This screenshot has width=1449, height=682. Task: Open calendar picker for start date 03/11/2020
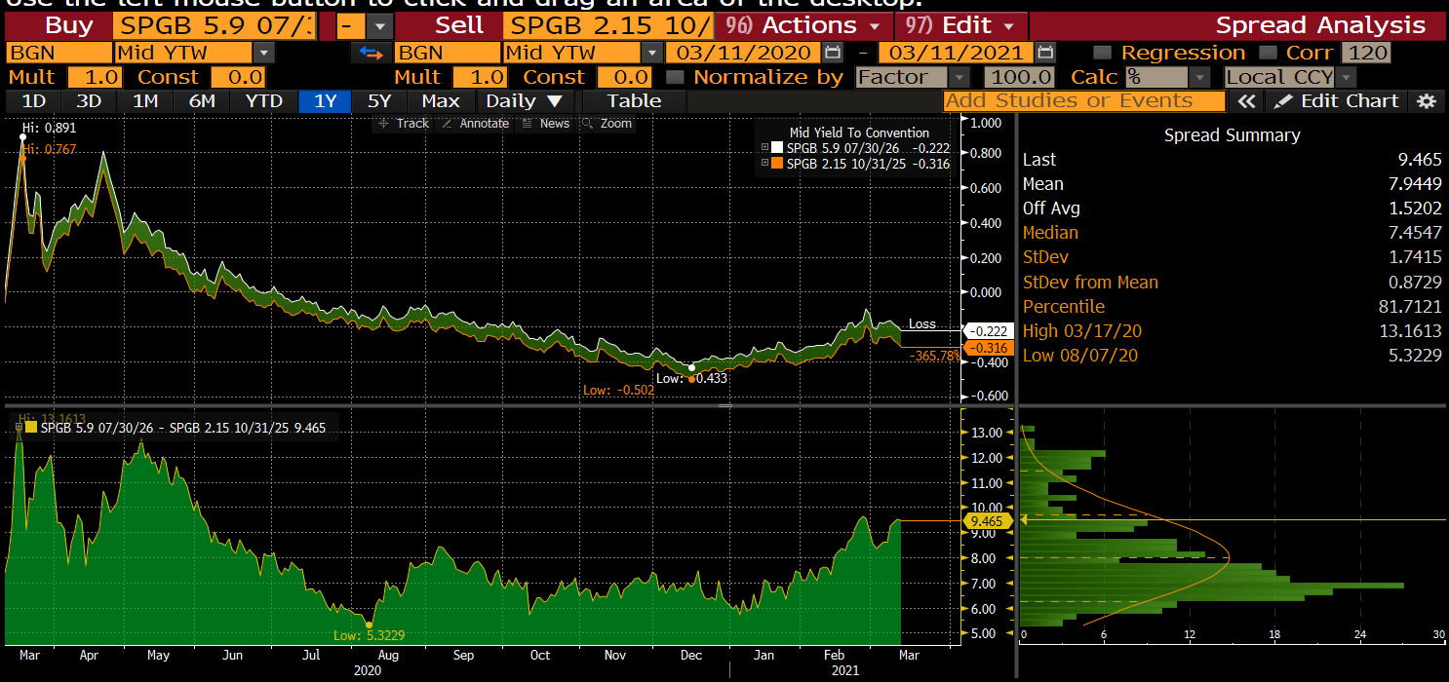[833, 53]
